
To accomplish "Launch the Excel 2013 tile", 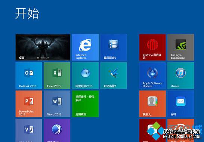I will (57, 75).
